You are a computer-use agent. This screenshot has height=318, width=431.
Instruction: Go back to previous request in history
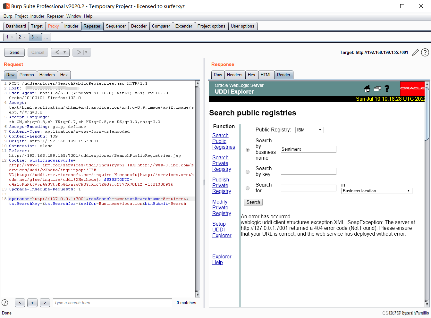point(57,52)
